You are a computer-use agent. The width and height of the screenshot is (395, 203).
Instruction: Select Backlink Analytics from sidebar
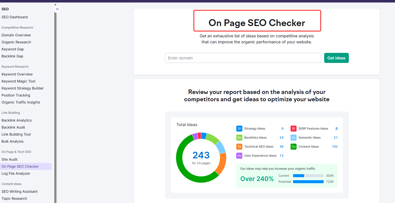[x=17, y=120]
